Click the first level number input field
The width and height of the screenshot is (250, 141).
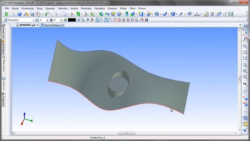43,20
